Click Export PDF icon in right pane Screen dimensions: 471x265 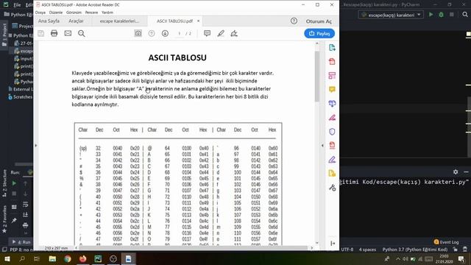[x=332, y=47]
